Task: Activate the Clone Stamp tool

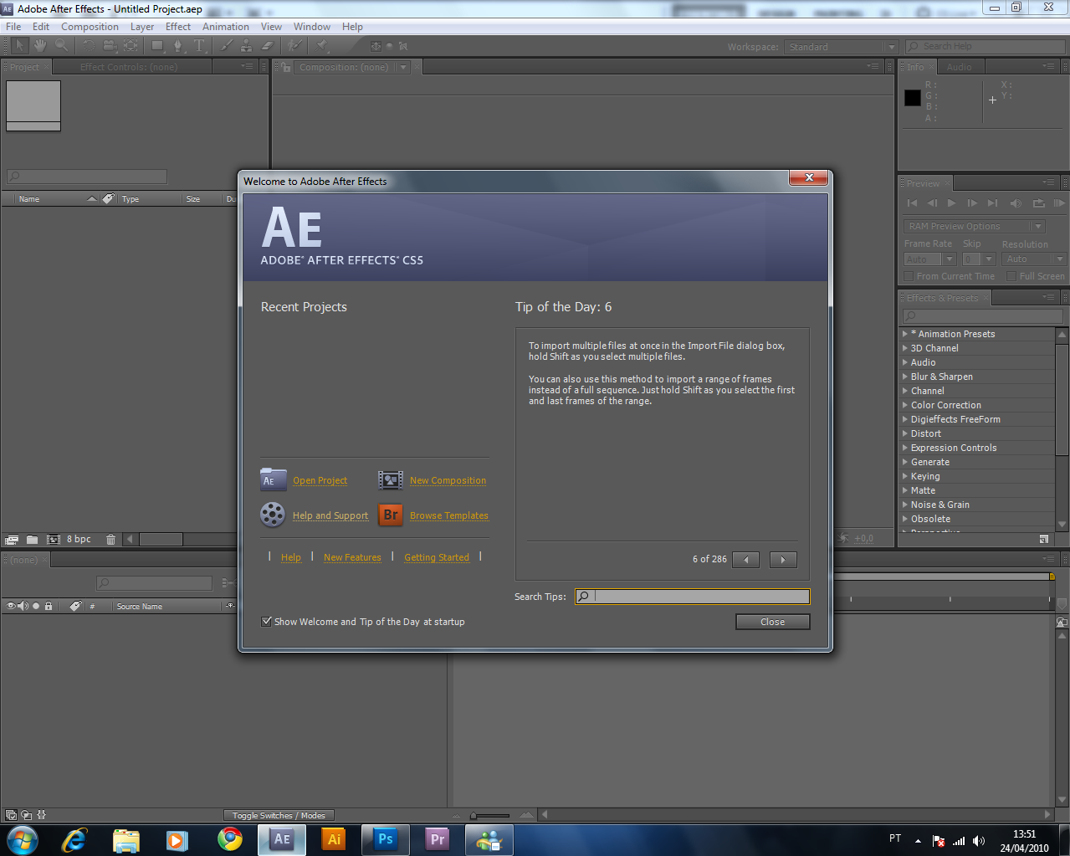Action: 247,45
